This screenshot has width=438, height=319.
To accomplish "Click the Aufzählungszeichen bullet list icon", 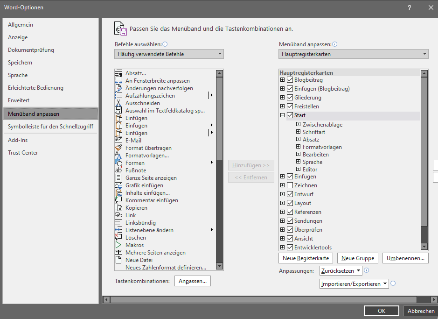I will [118, 96].
